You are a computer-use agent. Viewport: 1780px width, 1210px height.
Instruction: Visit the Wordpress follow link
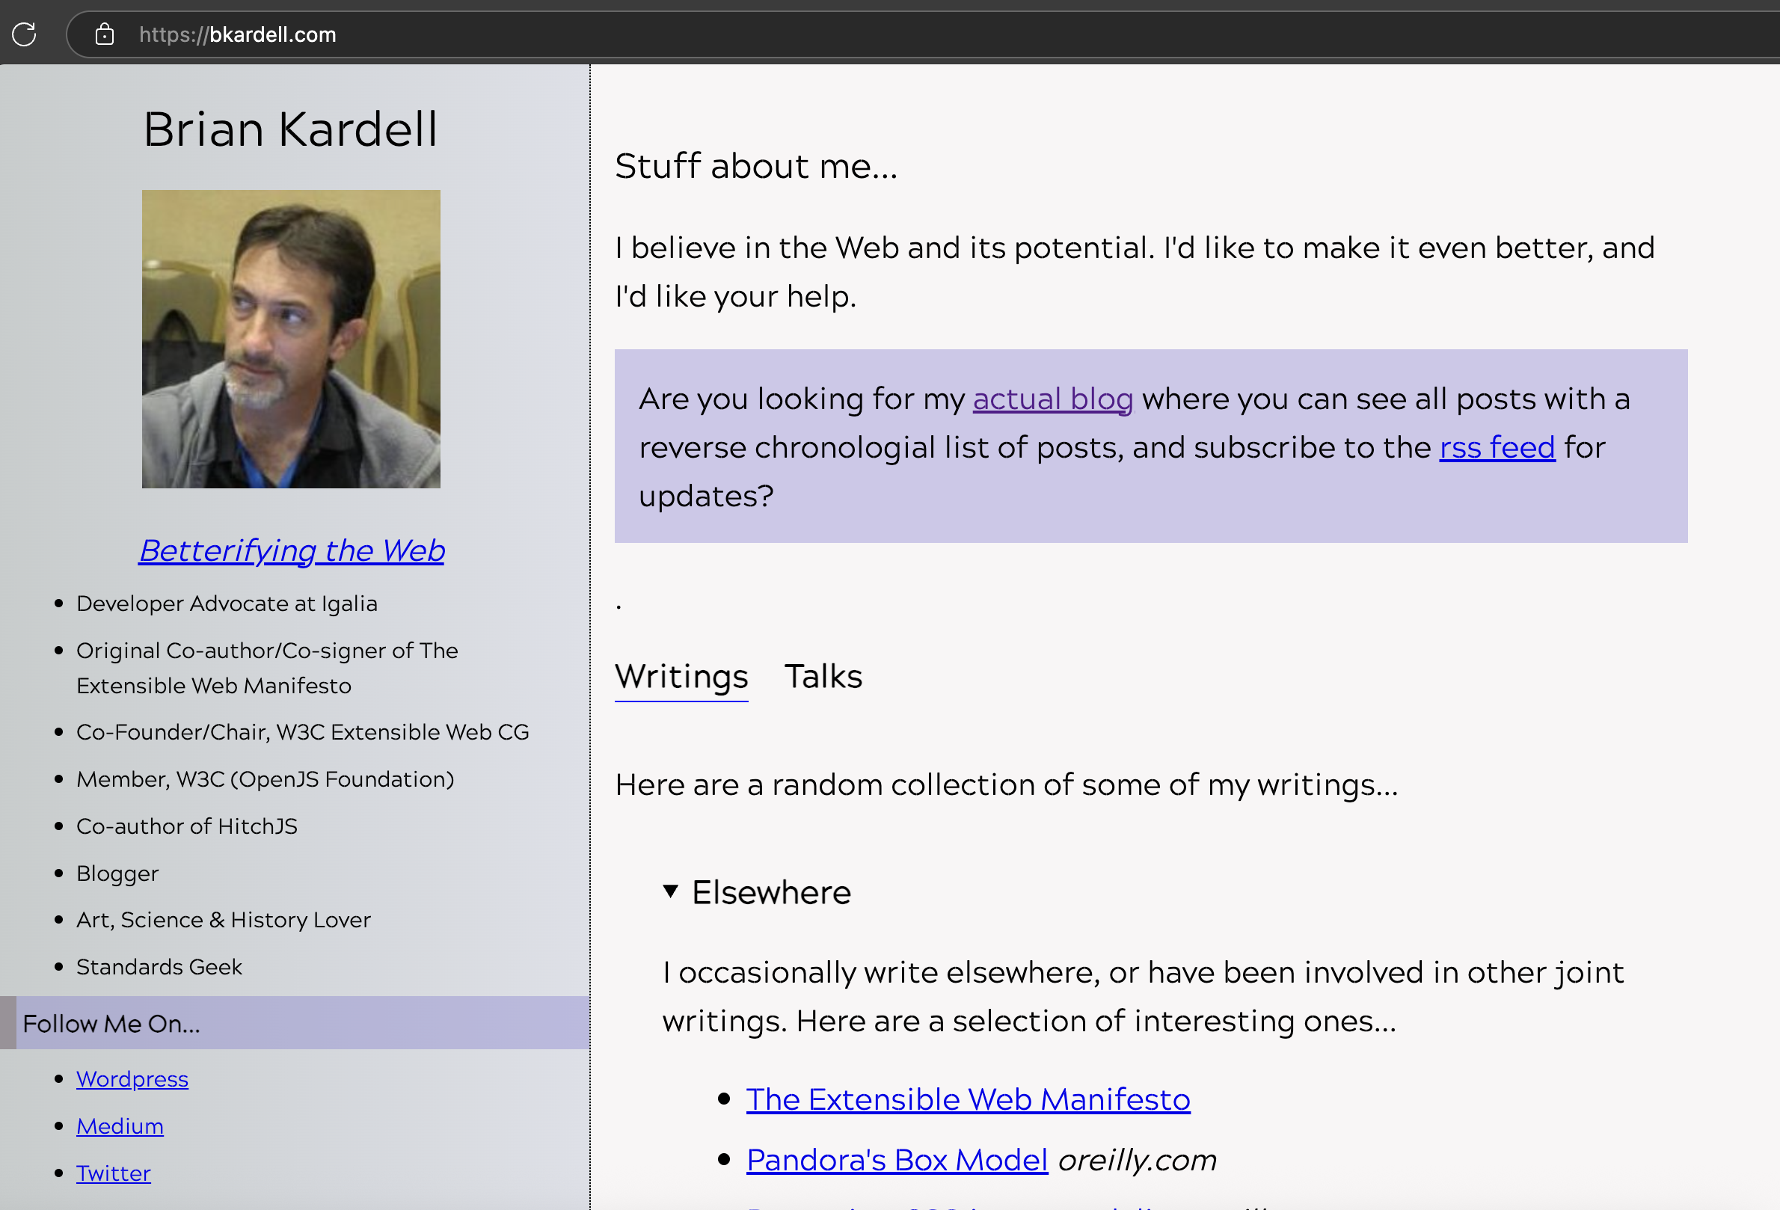pyautogui.click(x=132, y=1079)
